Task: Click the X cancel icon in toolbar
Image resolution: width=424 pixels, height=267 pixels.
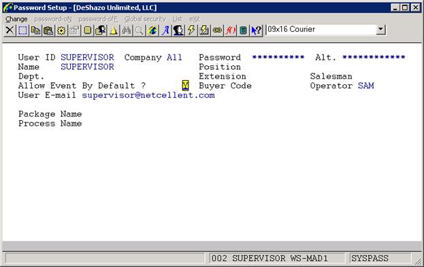Action: point(10,31)
